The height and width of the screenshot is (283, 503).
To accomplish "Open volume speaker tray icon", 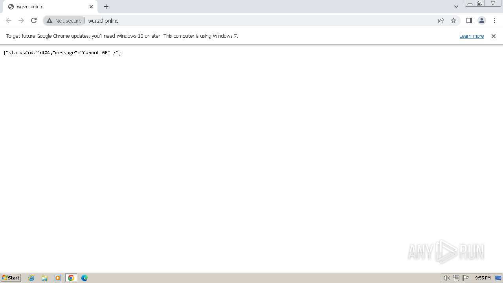I will pyautogui.click(x=447, y=278).
